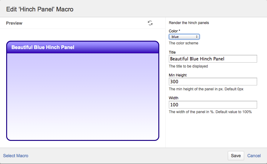Click the 'Render the hinch panels' description
Viewport: 267px width, 164px height.
189,23
